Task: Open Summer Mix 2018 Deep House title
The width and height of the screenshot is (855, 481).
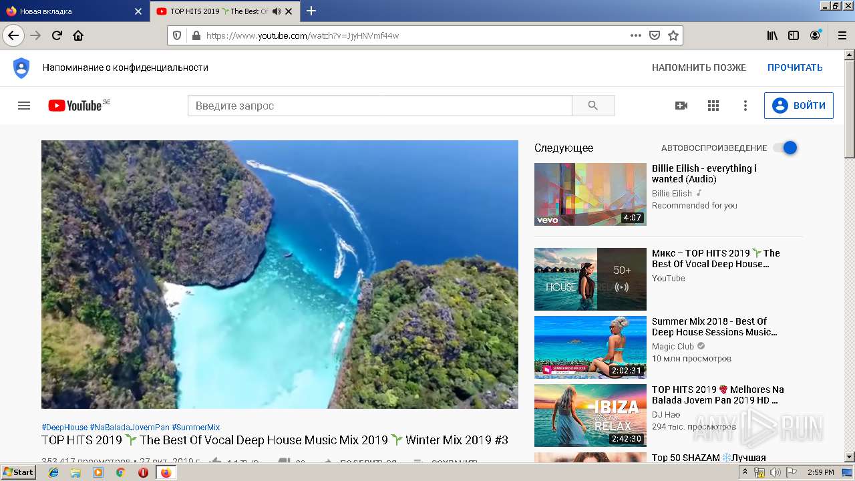Action: coord(715,327)
